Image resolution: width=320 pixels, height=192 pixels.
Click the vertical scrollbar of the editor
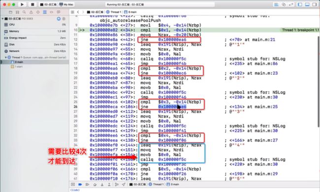pyautogui.click(x=319, y=82)
